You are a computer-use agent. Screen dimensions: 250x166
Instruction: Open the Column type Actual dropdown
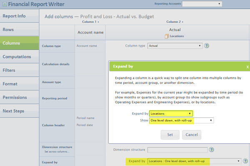[175, 46]
